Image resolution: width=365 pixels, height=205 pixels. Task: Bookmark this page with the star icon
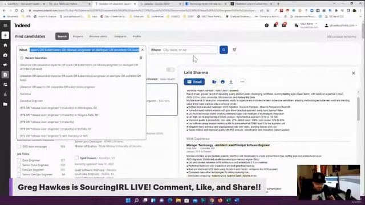tap(268, 10)
